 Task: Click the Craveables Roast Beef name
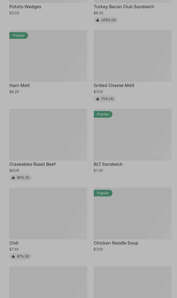pyautogui.click(x=32, y=164)
